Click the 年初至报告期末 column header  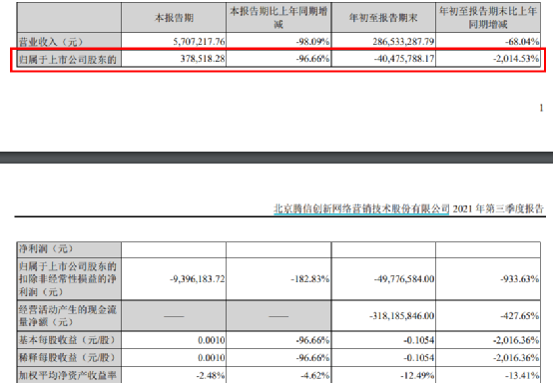(x=383, y=18)
